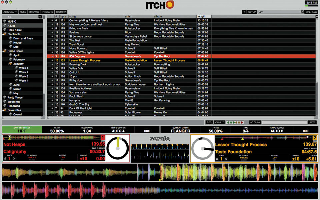Click the add crate plus icon

coord(40,17)
